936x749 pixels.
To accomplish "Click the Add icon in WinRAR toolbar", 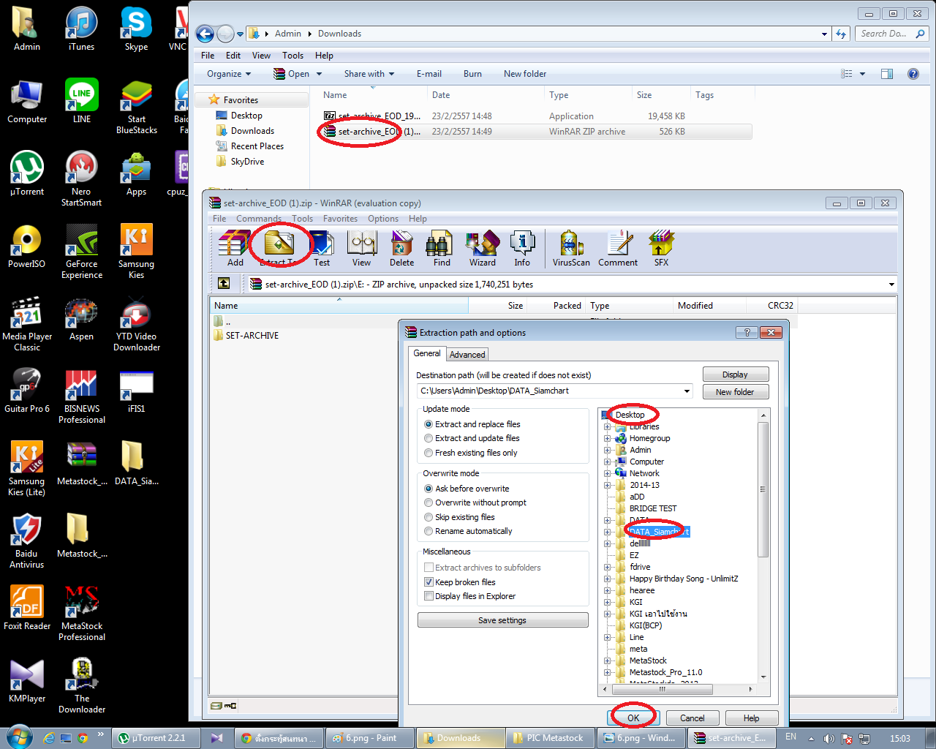I will point(235,248).
